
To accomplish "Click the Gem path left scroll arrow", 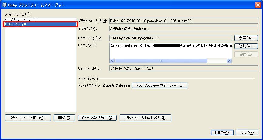I will click(x=112, y=61).
